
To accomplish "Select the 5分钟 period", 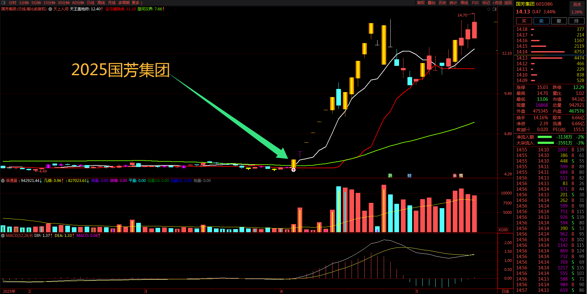I will tap(36, 2).
